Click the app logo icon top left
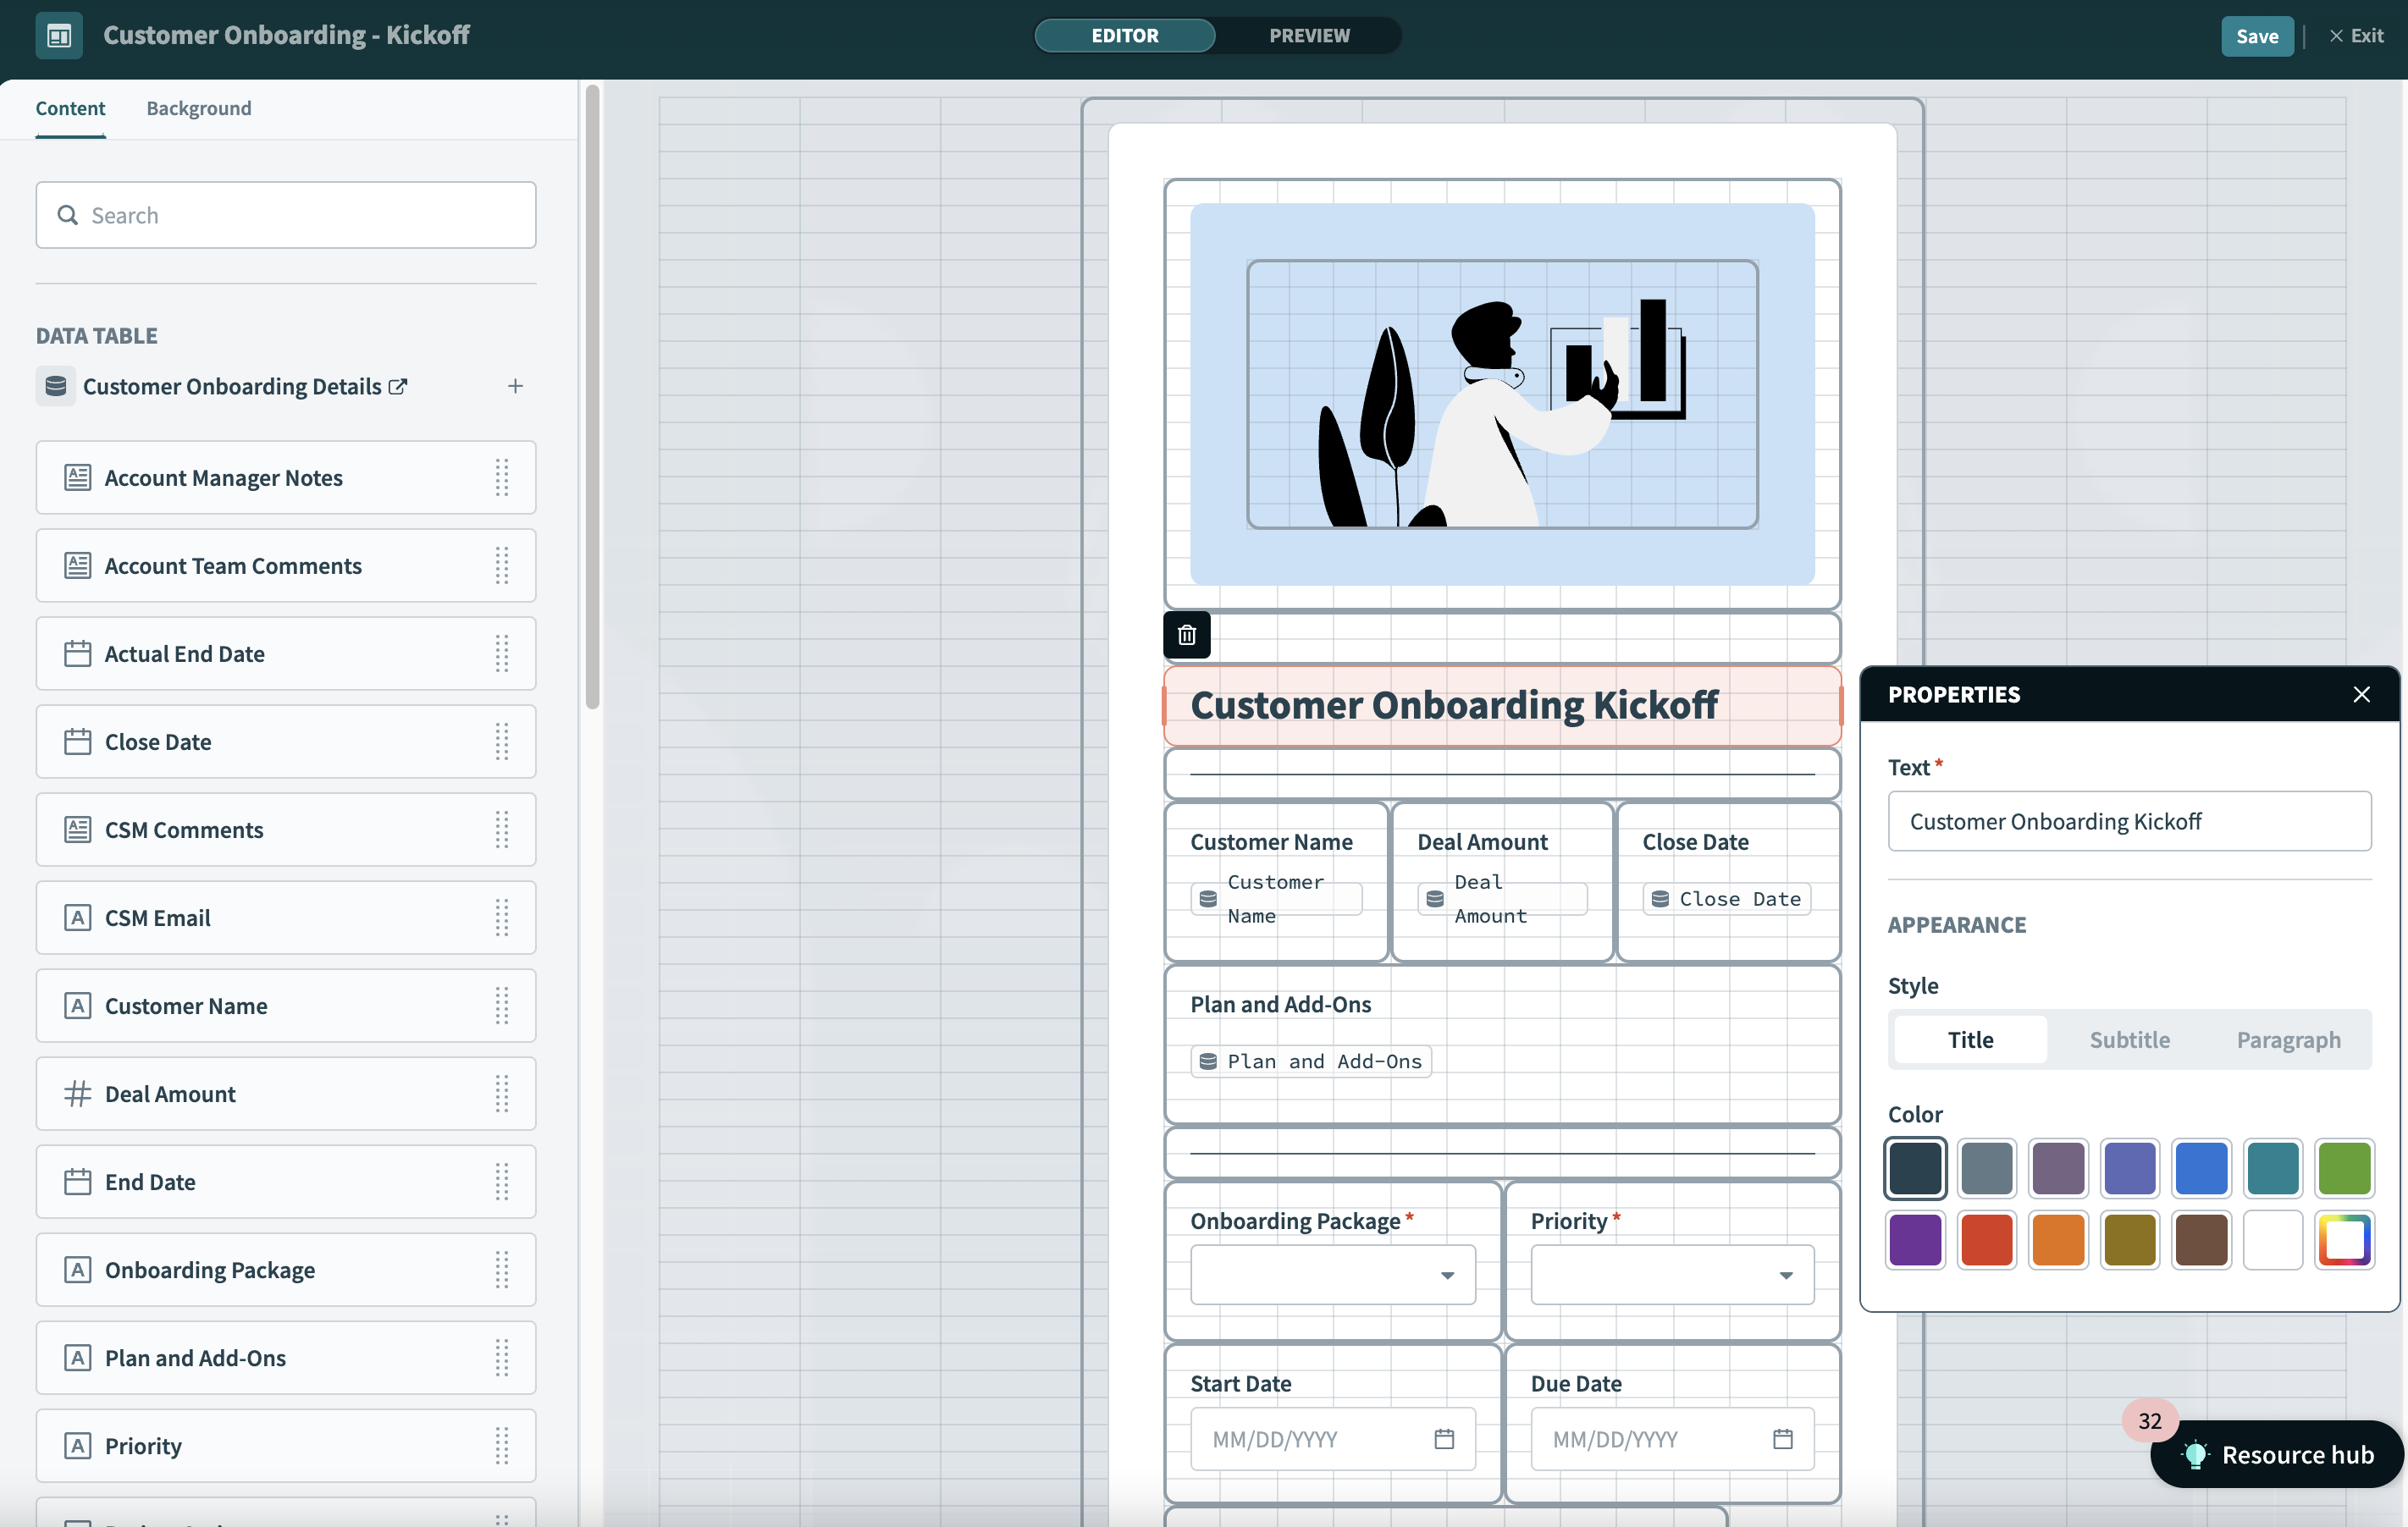The width and height of the screenshot is (2408, 1527). click(x=59, y=36)
